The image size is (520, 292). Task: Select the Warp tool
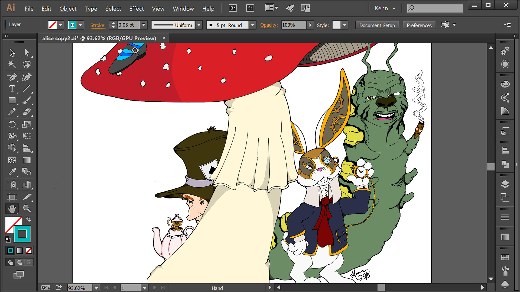click(x=12, y=136)
